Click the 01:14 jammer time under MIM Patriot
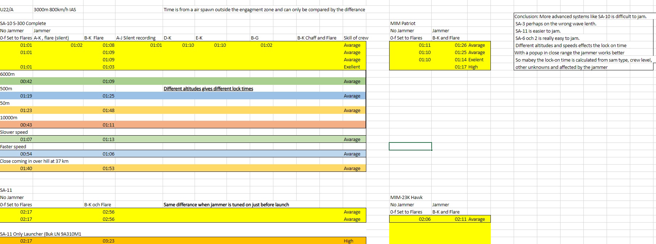Screen dimensions: 656x244 pos(460,59)
